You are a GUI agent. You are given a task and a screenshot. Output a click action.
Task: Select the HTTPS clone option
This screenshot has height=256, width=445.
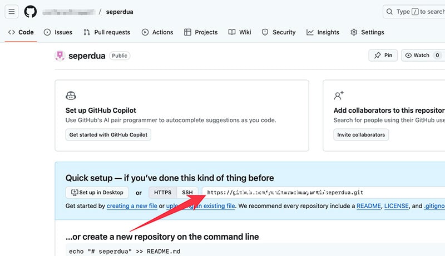click(x=162, y=193)
